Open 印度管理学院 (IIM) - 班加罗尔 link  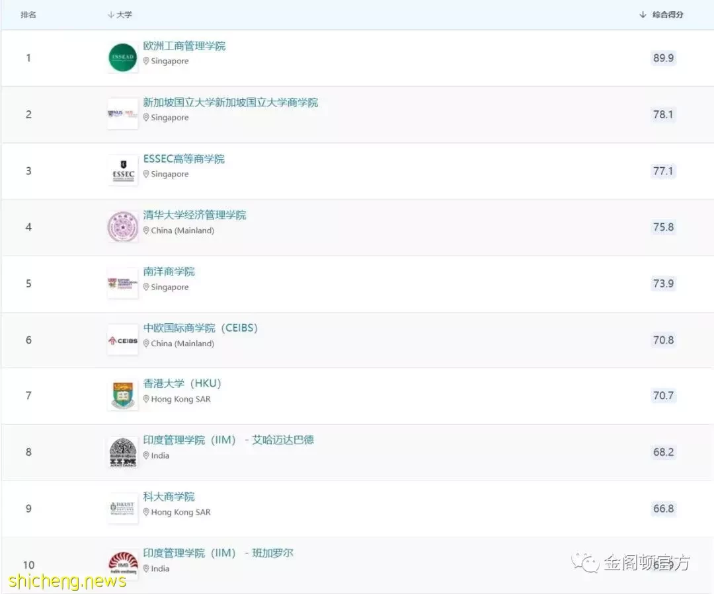pos(218,553)
